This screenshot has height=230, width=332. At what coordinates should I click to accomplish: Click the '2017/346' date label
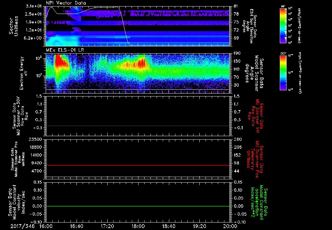(22, 226)
